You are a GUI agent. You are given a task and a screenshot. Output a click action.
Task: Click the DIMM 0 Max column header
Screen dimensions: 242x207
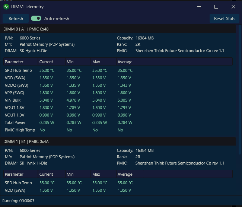coord(104,62)
